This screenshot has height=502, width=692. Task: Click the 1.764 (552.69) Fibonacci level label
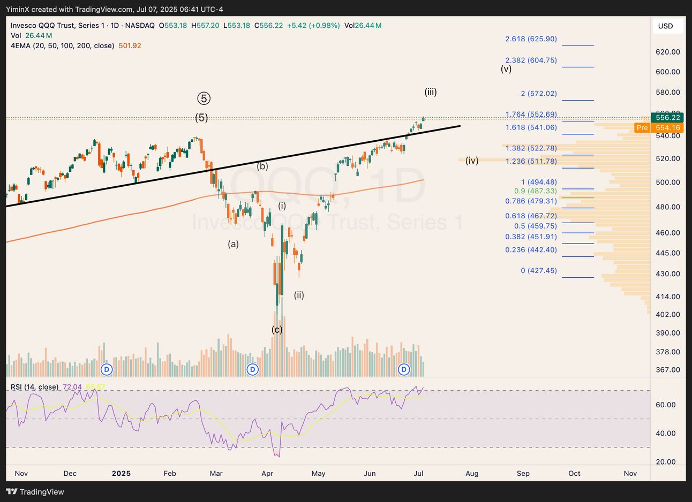[531, 115]
